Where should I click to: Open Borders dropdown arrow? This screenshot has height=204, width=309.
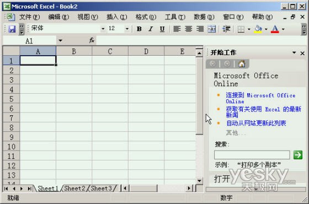click(249, 29)
